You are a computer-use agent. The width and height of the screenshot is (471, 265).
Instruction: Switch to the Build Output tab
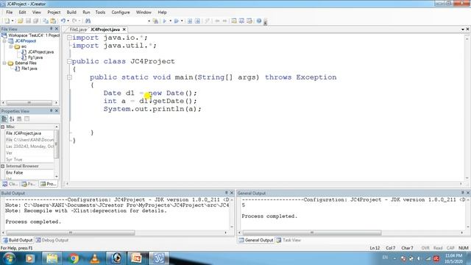pyautogui.click(x=18, y=240)
